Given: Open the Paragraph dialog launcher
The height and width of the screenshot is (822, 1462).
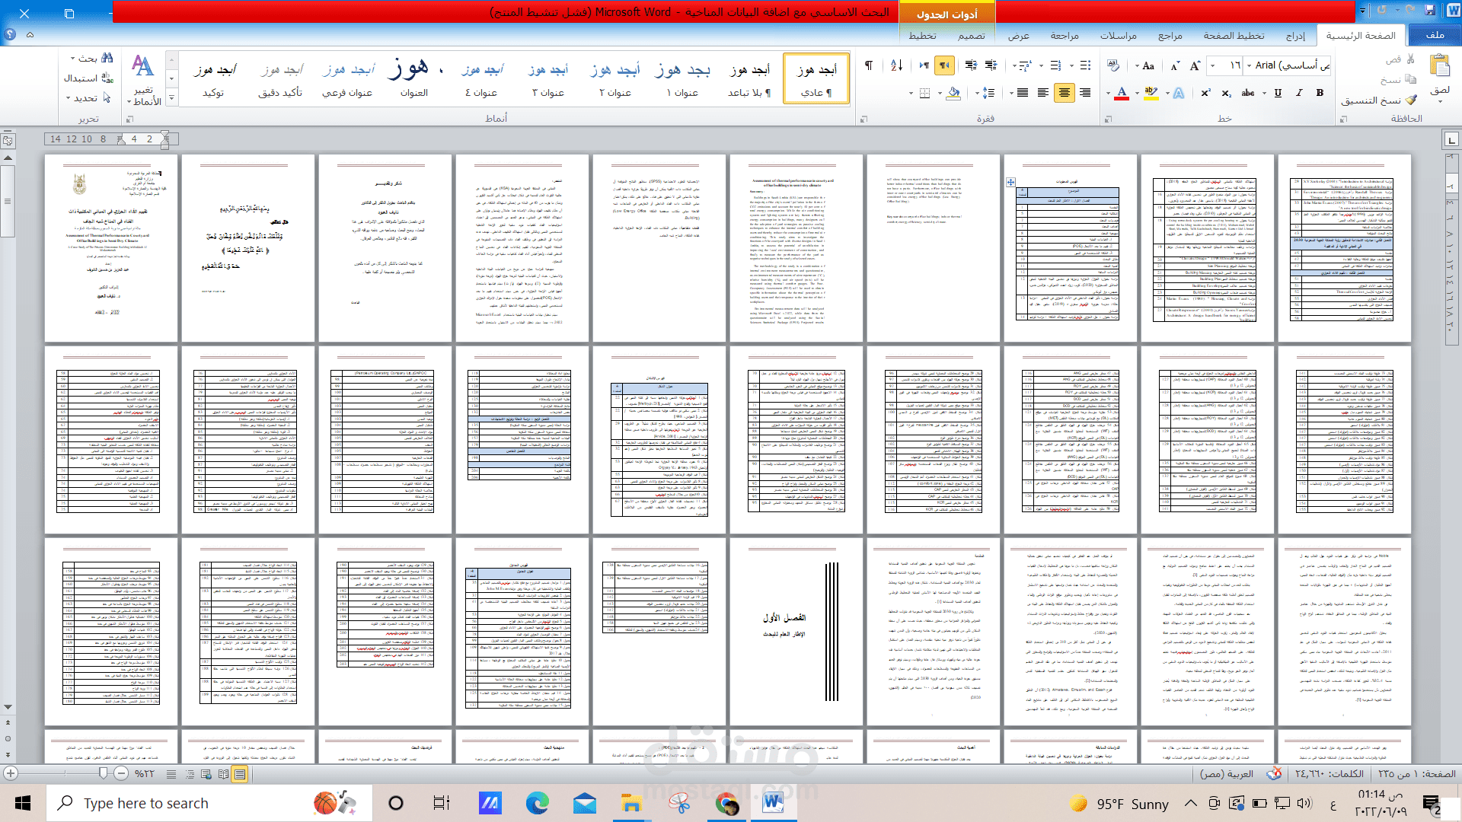Looking at the screenshot, I should (863, 119).
